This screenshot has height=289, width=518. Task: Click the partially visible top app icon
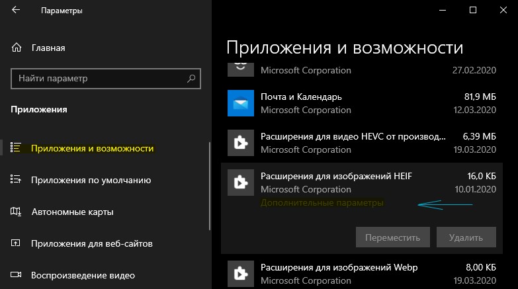pyautogui.click(x=241, y=69)
